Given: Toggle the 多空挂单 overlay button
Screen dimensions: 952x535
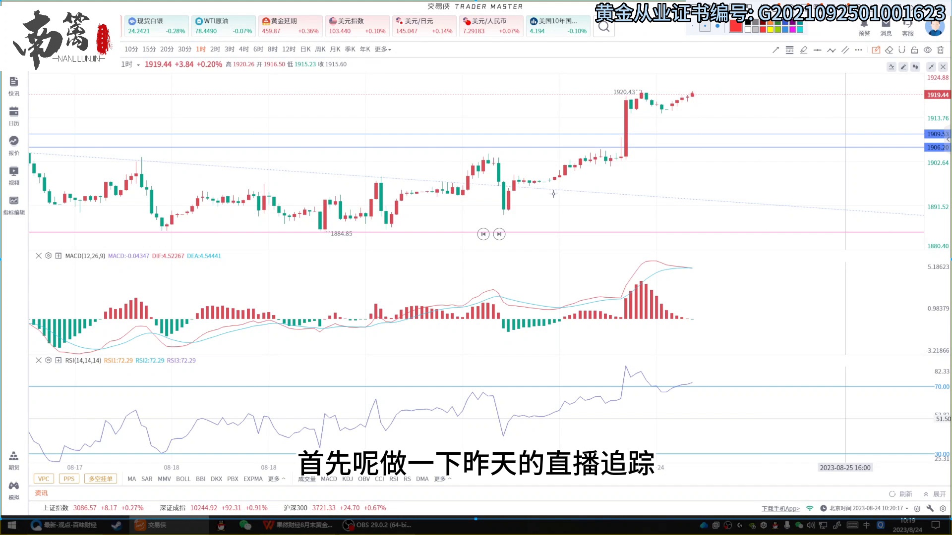Looking at the screenshot, I should coord(101,479).
